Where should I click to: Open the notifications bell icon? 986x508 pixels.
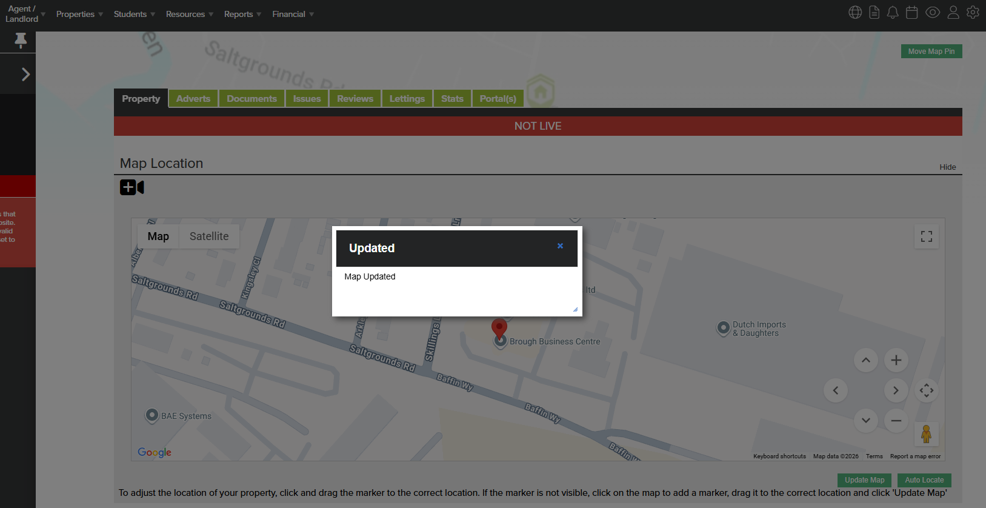coord(893,13)
